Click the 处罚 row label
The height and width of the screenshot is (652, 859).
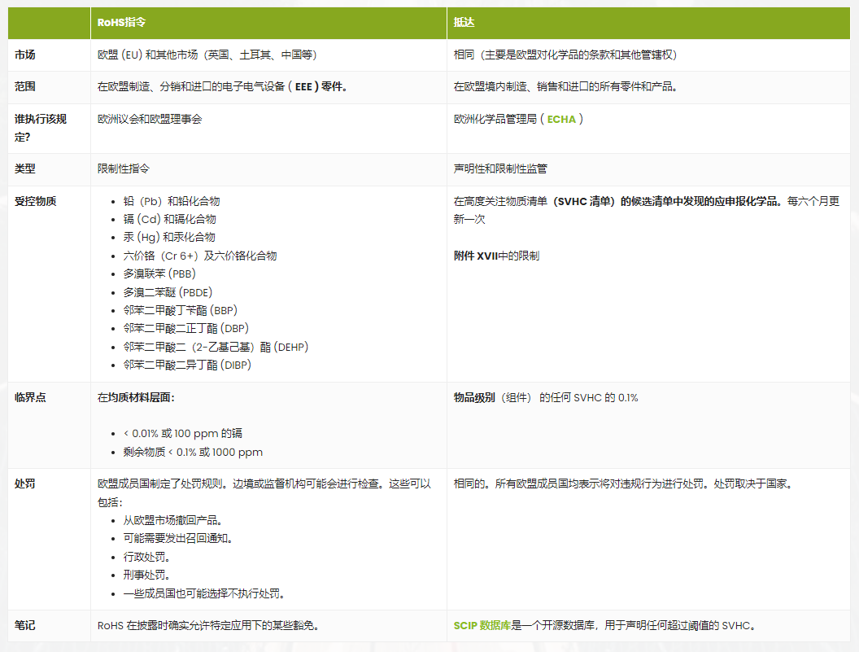point(25,482)
